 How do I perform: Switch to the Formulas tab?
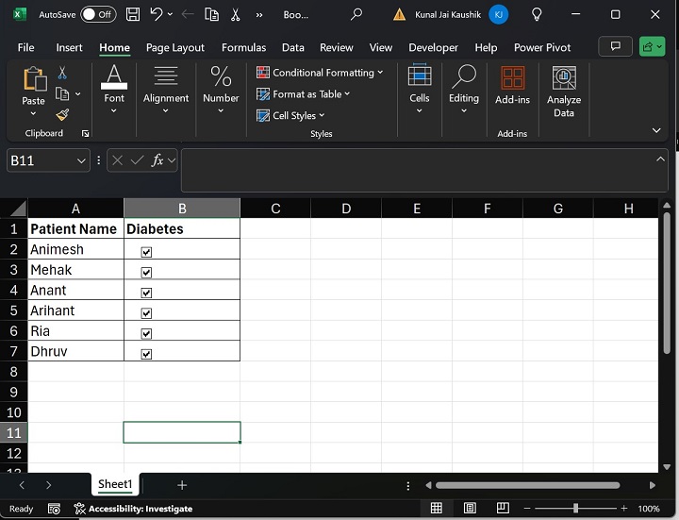pyautogui.click(x=244, y=47)
